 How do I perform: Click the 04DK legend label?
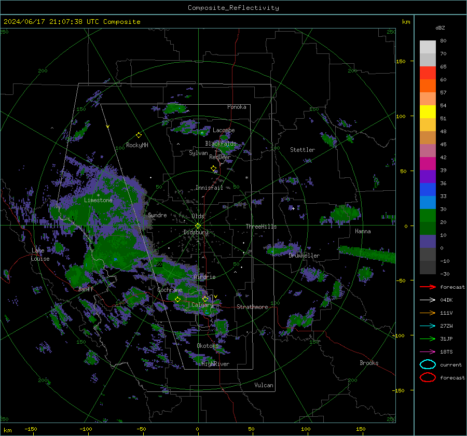coord(446,300)
